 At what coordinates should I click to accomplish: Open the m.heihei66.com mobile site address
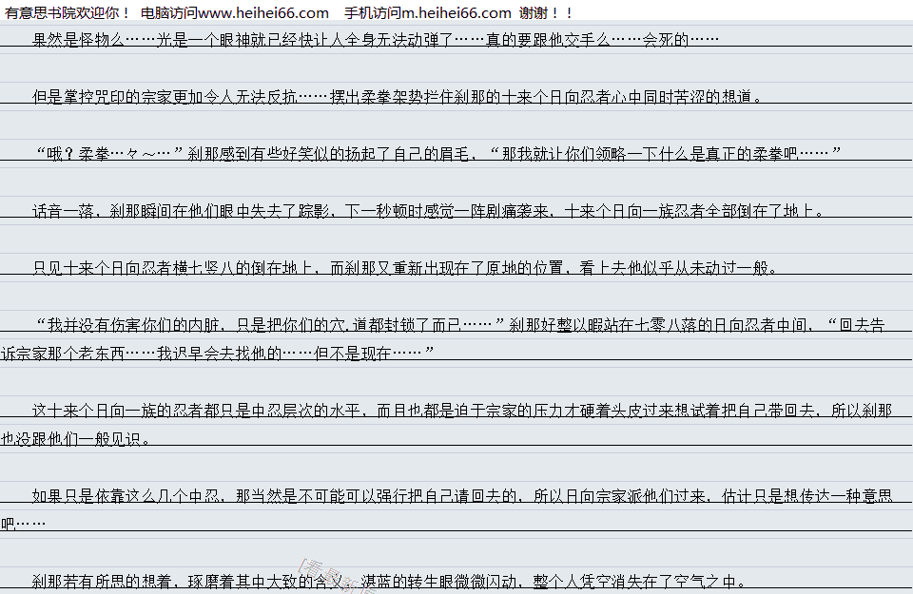pos(454,12)
